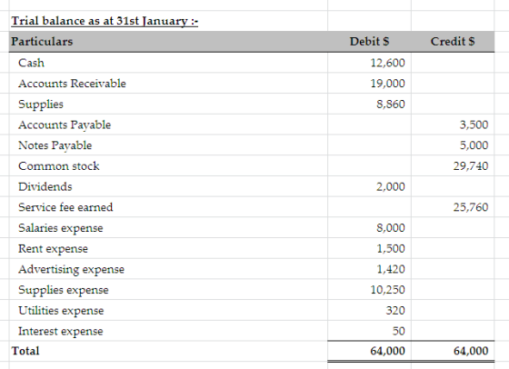The height and width of the screenshot is (369, 509).
Task: Click the Utilities expense label cell
Action: (x=61, y=311)
